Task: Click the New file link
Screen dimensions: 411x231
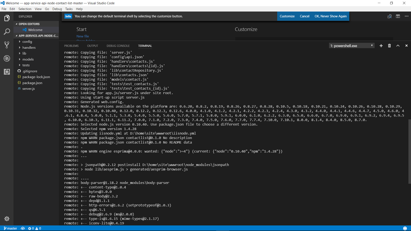Action: point(83,36)
